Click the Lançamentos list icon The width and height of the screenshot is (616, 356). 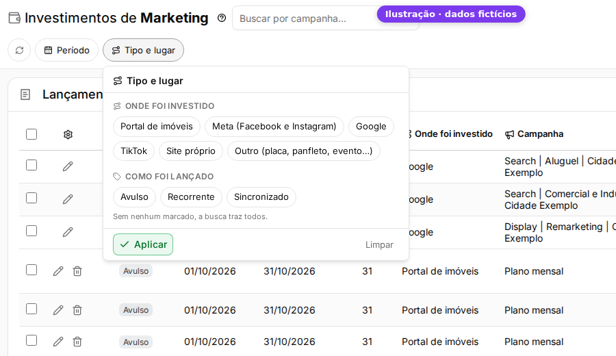click(x=25, y=94)
